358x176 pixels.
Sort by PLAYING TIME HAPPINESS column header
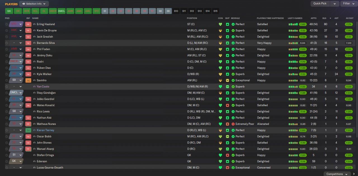point(270,18)
